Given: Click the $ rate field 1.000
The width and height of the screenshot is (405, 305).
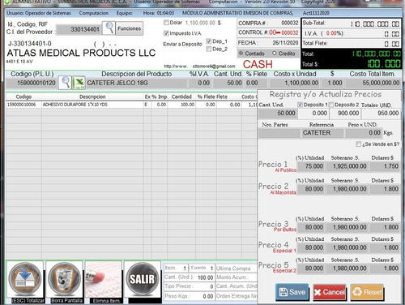Looking at the screenshot, I should point(333,83).
